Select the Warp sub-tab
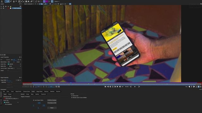 [32, 94]
